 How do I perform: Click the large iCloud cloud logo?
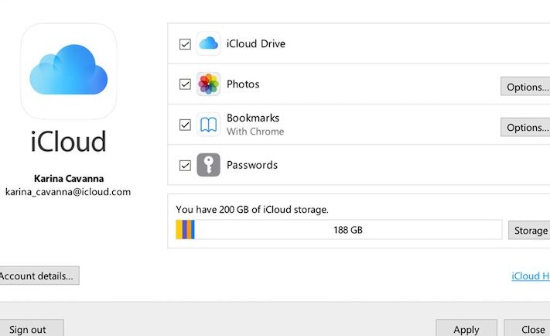pos(69,71)
